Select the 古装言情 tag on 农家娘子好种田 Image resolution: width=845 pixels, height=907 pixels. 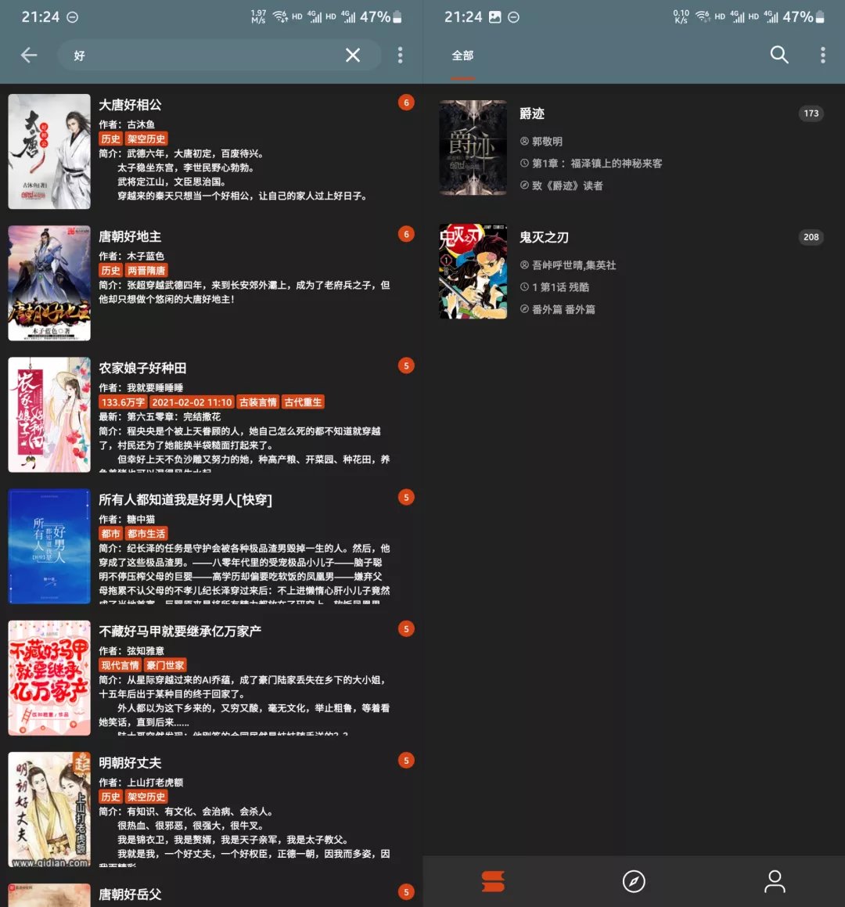[x=257, y=402]
